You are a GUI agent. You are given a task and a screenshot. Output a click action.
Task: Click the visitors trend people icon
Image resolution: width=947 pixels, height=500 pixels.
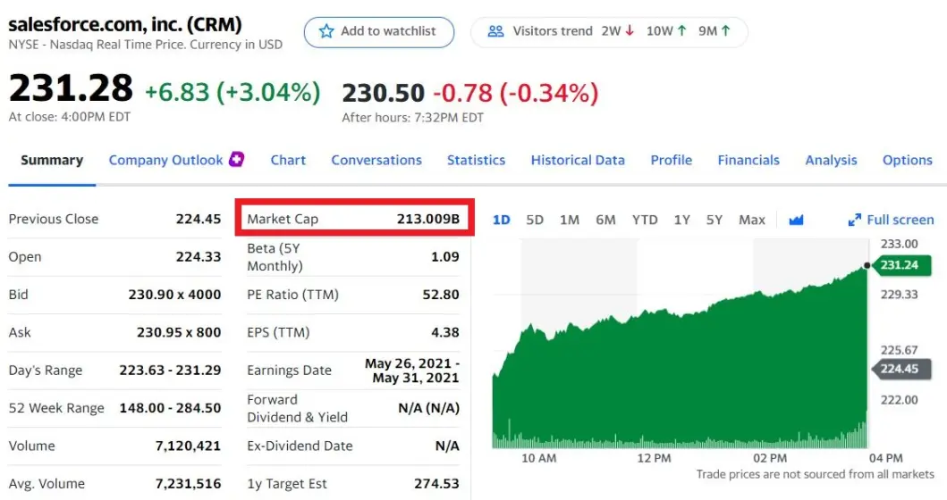pos(495,31)
